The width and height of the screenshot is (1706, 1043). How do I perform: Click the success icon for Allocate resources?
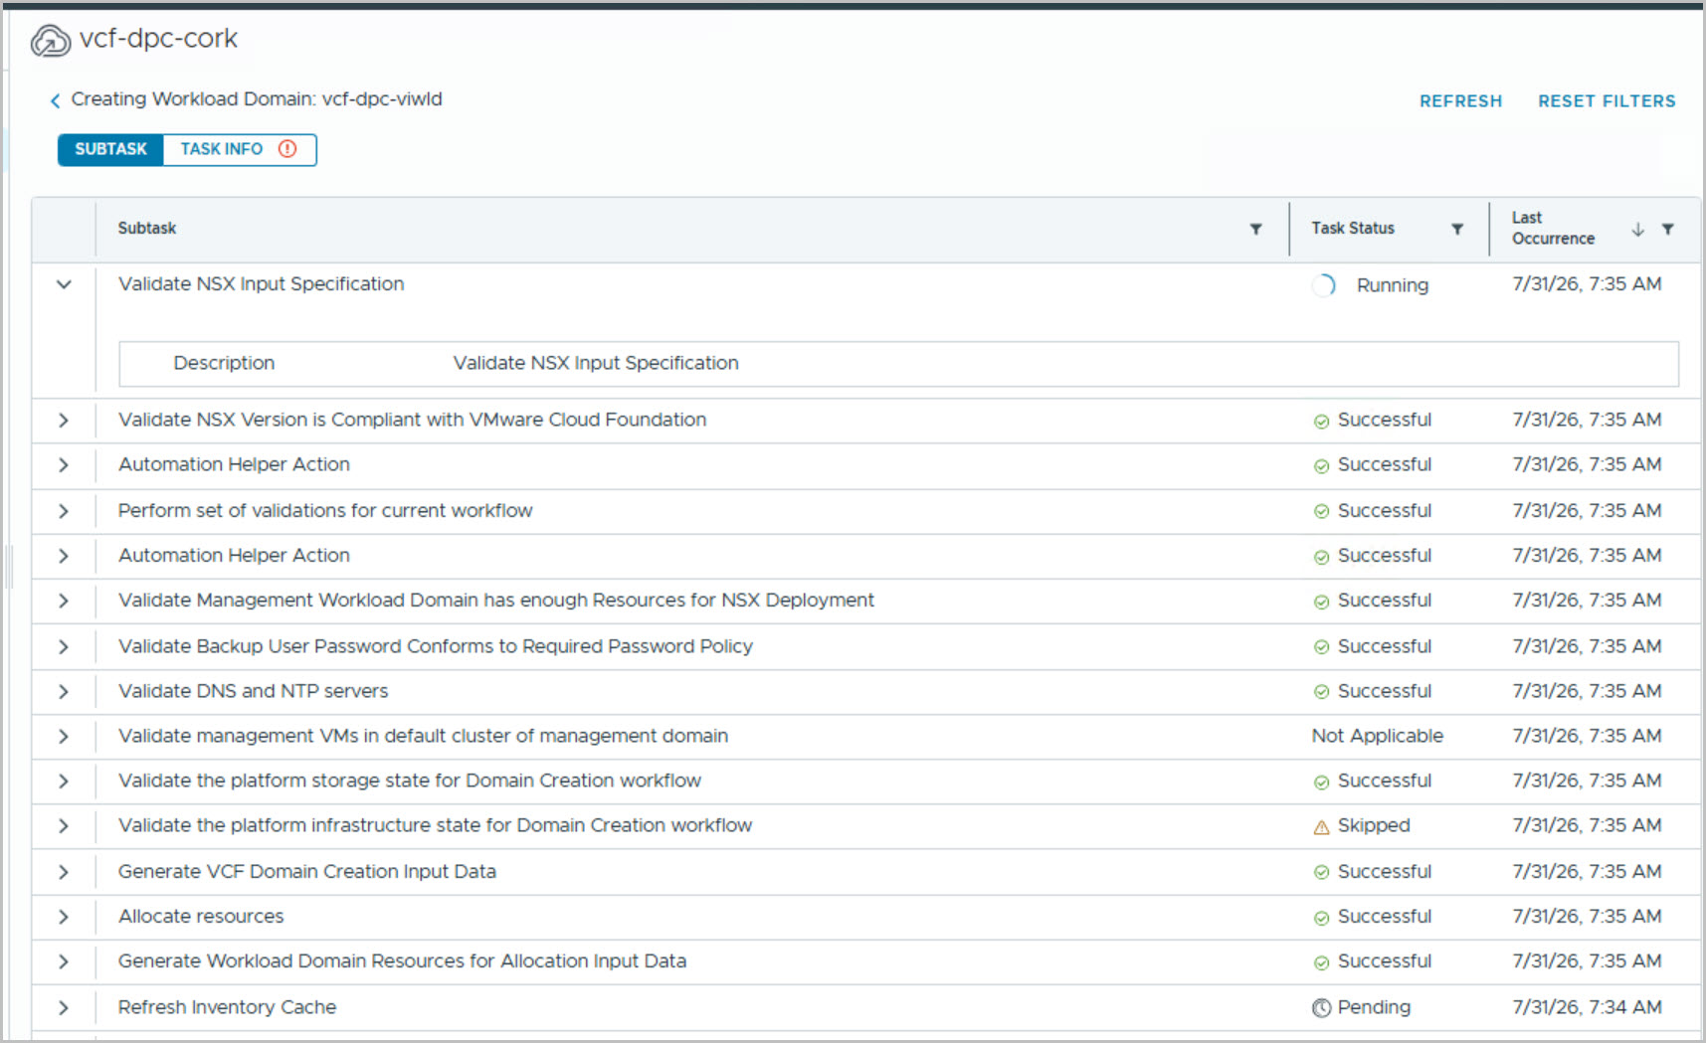[1321, 918]
